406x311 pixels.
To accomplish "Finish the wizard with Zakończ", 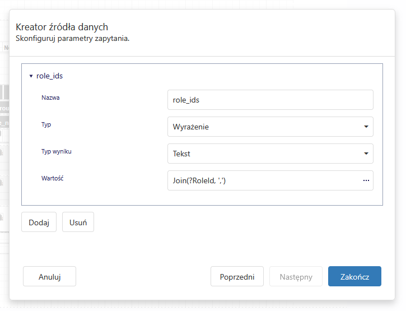I will click(354, 276).
